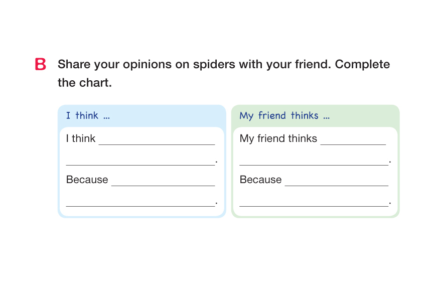Click the second blank line in green box

click(x=314, y=162)
